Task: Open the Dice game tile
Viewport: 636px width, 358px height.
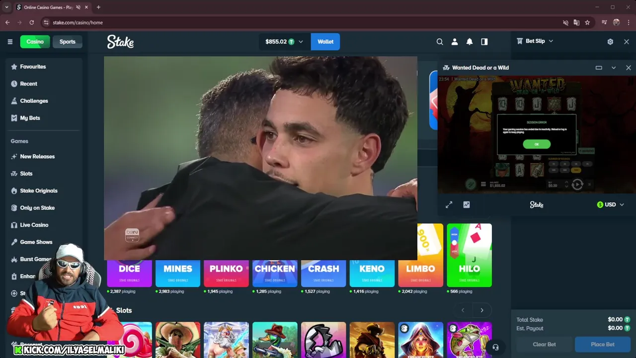Action: (x=129, y=273)
